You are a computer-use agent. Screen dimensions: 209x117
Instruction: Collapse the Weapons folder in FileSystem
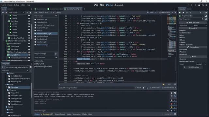pos(7,90)
